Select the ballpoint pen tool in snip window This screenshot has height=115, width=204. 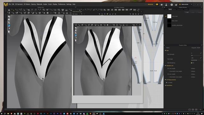(102, 14)
